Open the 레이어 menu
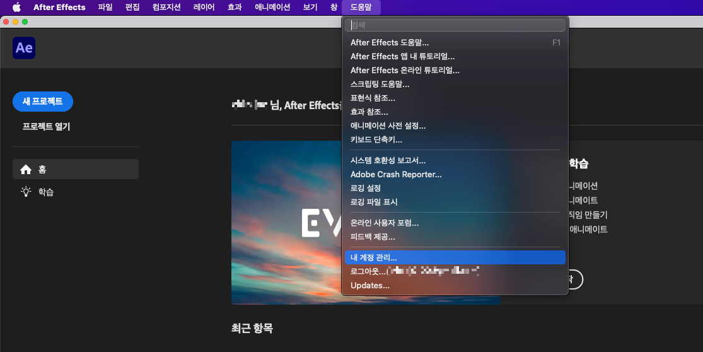Image resolution: width=703 pixels, height=352 pixels. coord(204,7)
